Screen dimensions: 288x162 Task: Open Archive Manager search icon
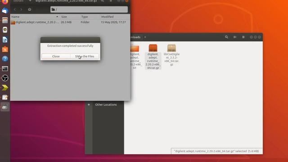pyautogui.click(x=102, y=1)
